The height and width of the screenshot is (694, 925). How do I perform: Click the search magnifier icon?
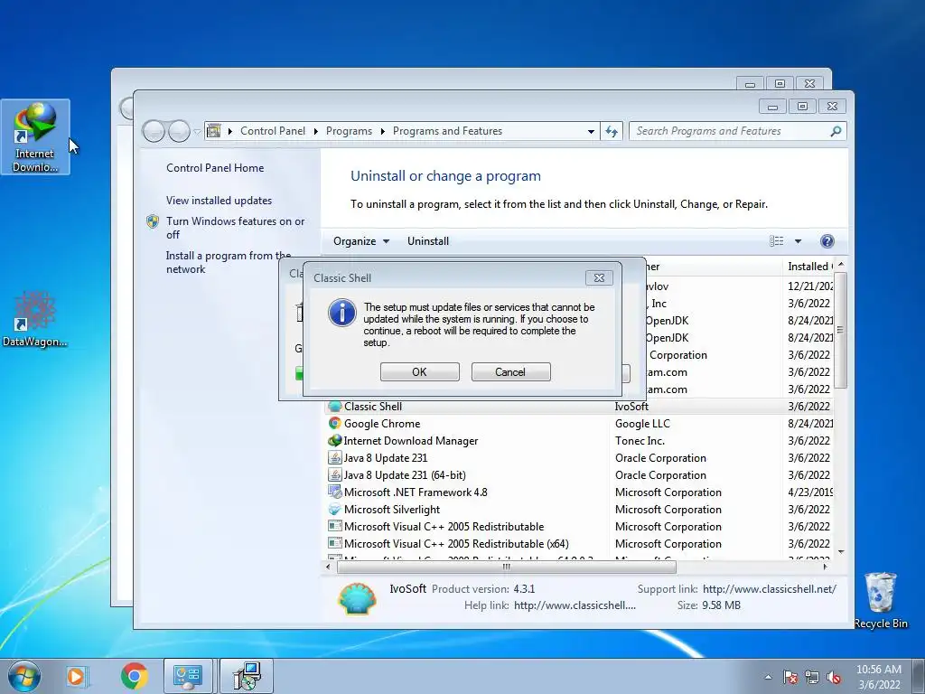[836, 131]
